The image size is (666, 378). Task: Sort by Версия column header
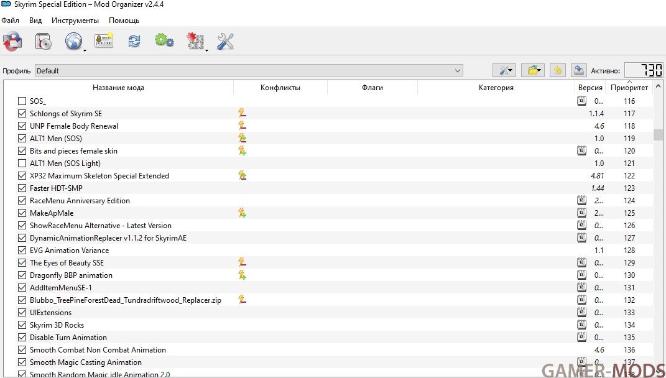click(590, 88)
